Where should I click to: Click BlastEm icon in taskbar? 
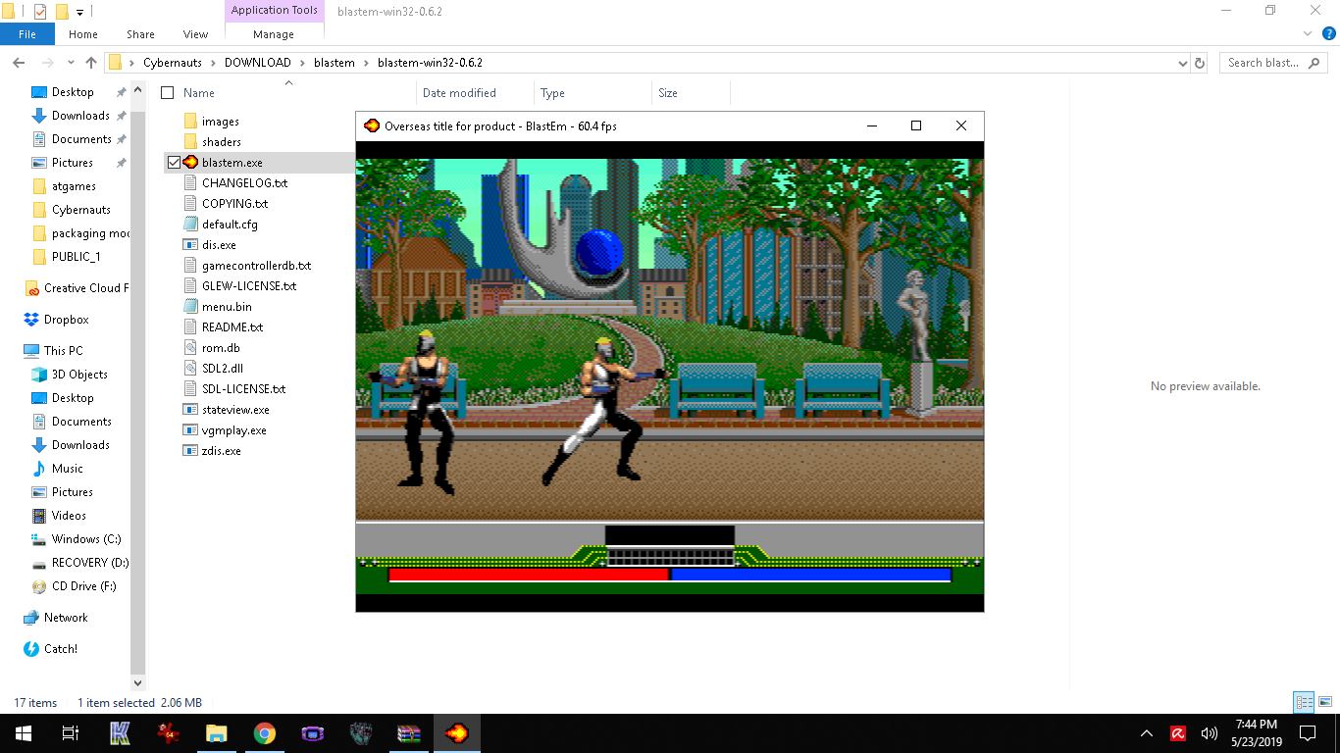(x=456, y=732)
